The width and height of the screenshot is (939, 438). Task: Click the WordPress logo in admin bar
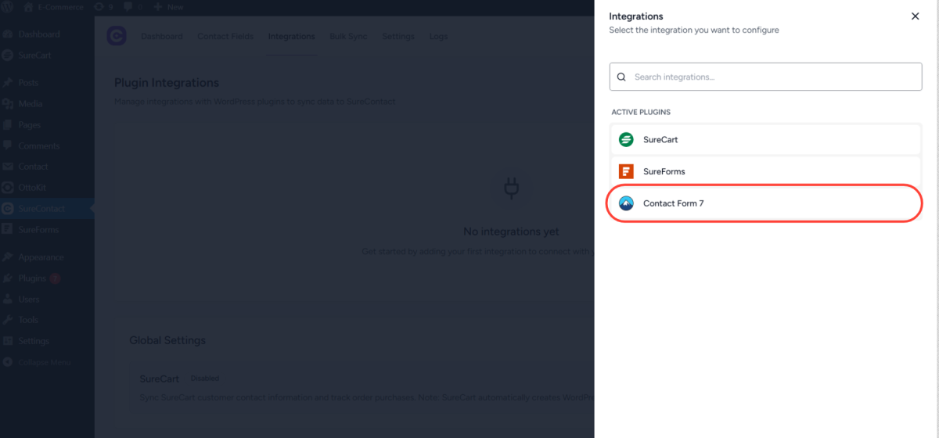8,7
